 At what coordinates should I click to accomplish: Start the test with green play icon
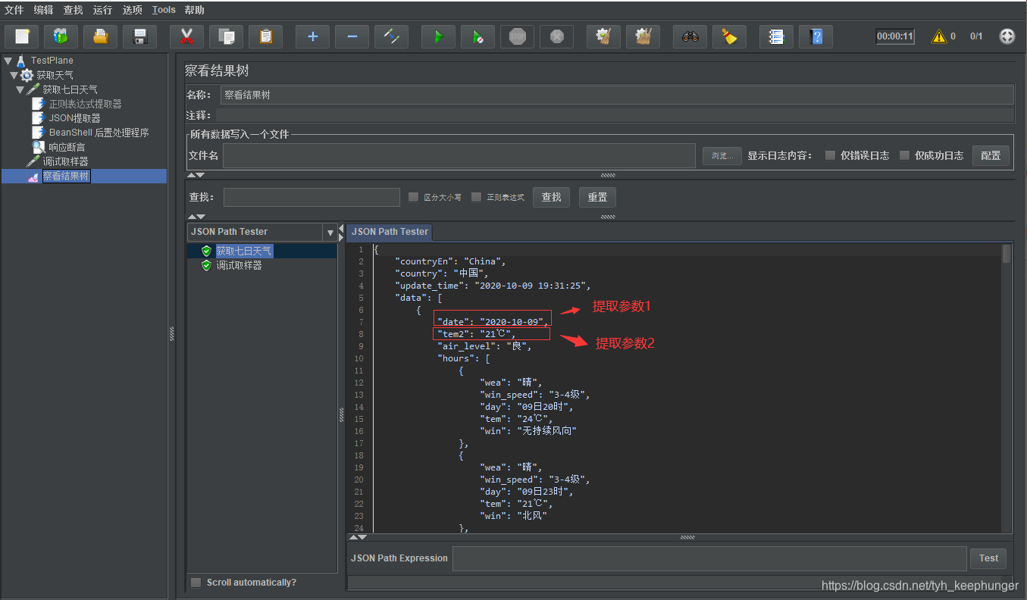coord(438,36)
